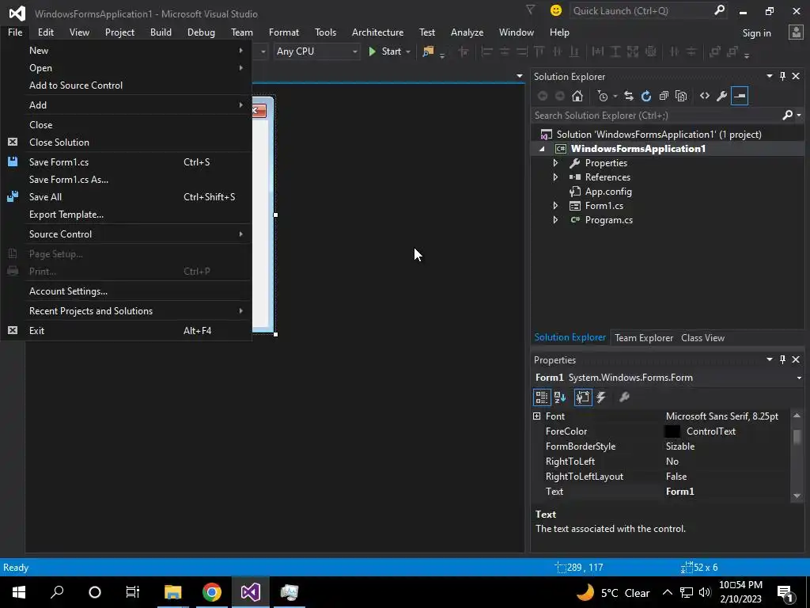Click the Properties grid scroll up arrow
The image size is (810, 608).
797,416
